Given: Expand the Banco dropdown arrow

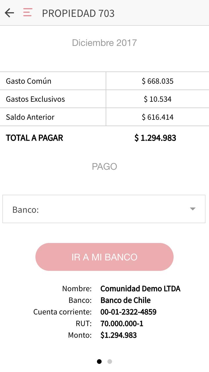Looking at the screenshot, I should [192, 209].
